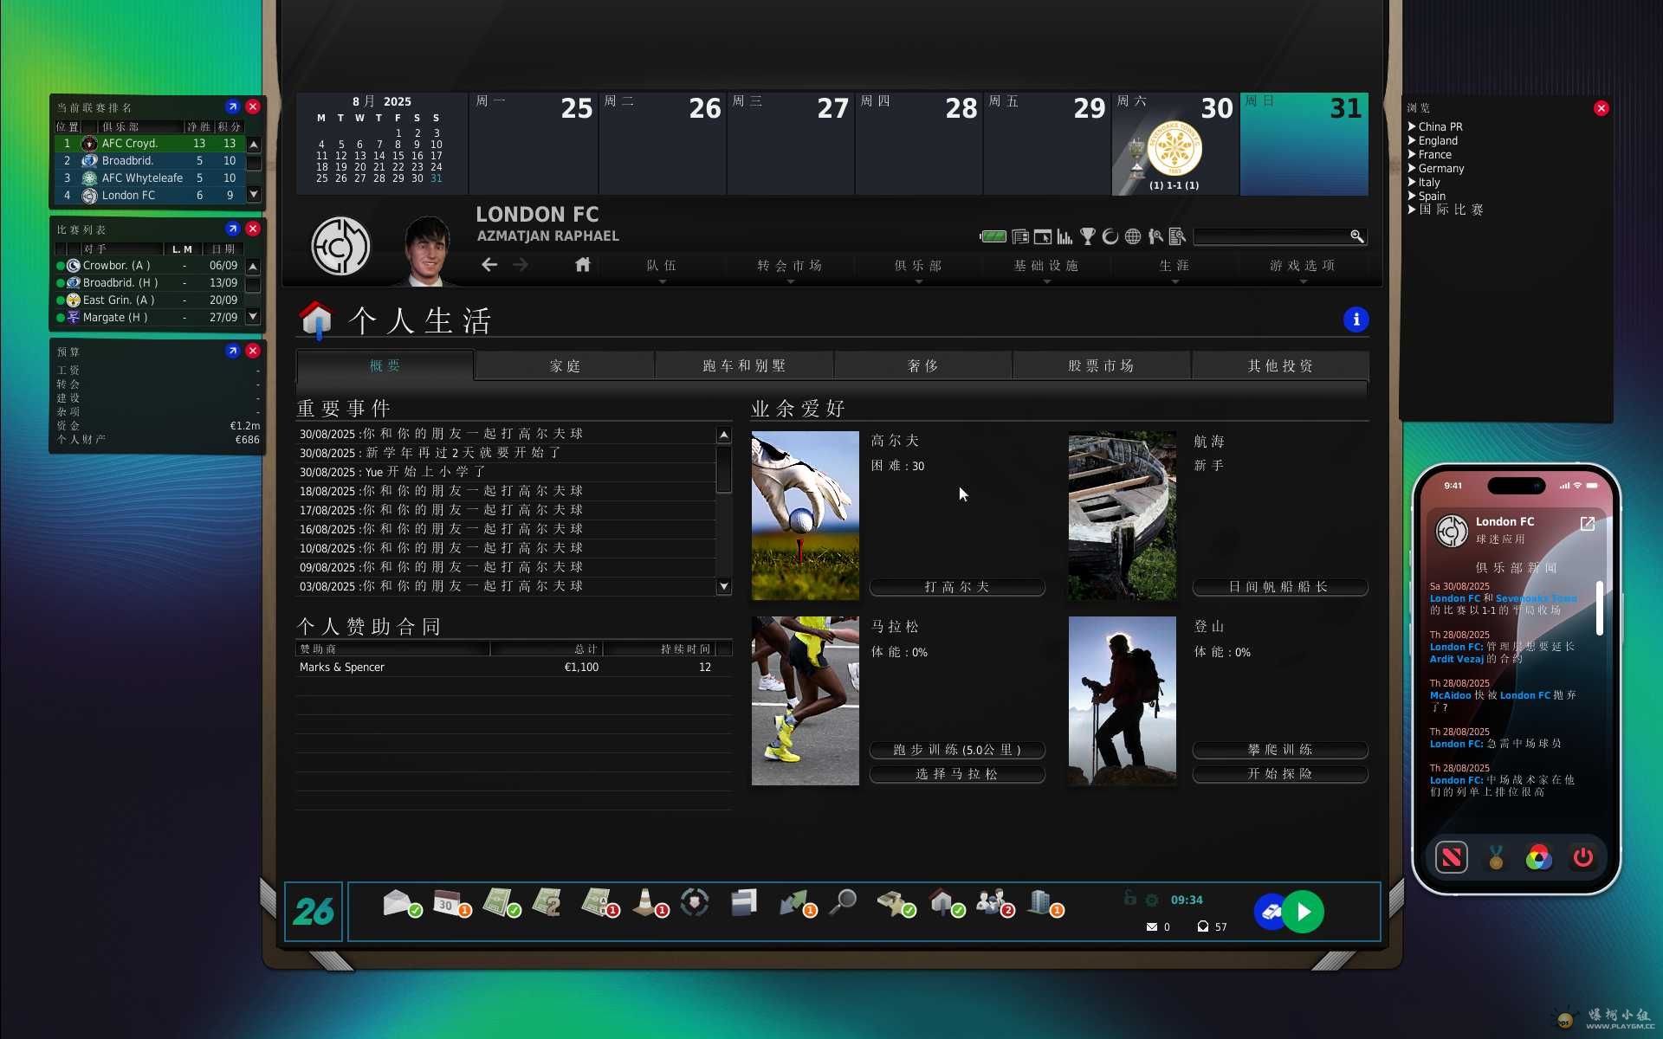The image size is (1663, 1039).
Task: Click the green continue play button
Action: 1304,912
